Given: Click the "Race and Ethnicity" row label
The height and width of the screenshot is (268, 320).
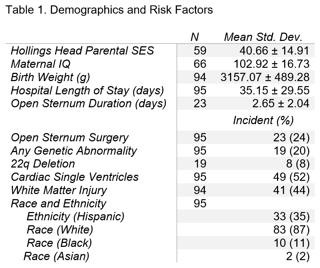Looking at the screenshot, I should pyautogui.click(x=59, y=204).
